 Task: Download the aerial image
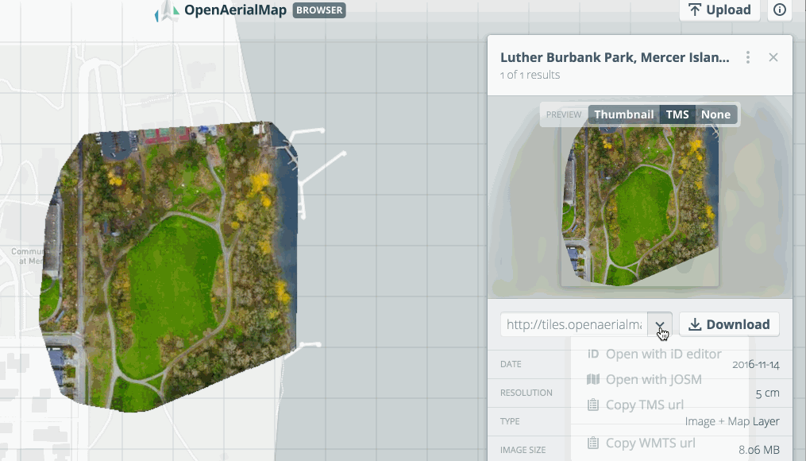coord(729,324)
